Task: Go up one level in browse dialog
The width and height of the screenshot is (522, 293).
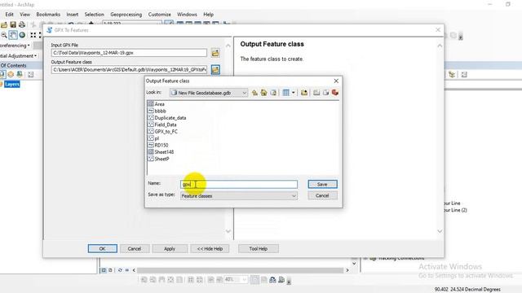Action: (x=254, y=93)
